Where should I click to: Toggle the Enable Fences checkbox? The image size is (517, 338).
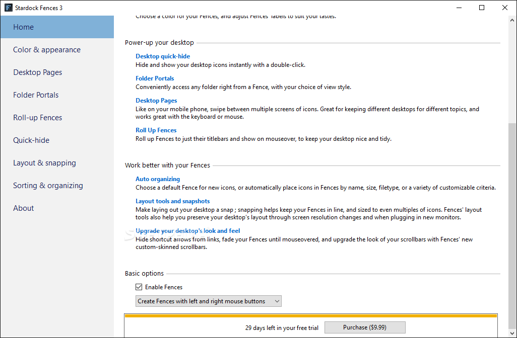coord(139,287)
